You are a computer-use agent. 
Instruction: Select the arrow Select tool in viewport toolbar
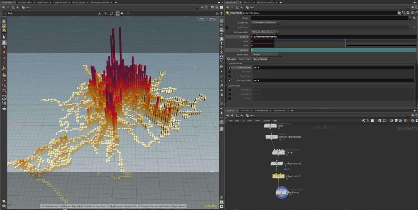[x=4, y=37]
